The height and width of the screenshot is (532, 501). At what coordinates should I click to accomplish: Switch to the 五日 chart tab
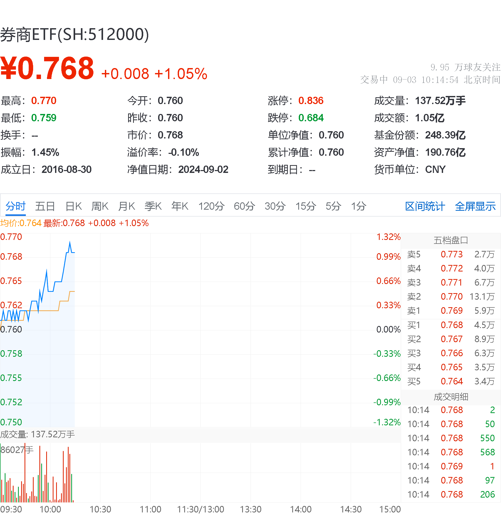tap(44, 206)
